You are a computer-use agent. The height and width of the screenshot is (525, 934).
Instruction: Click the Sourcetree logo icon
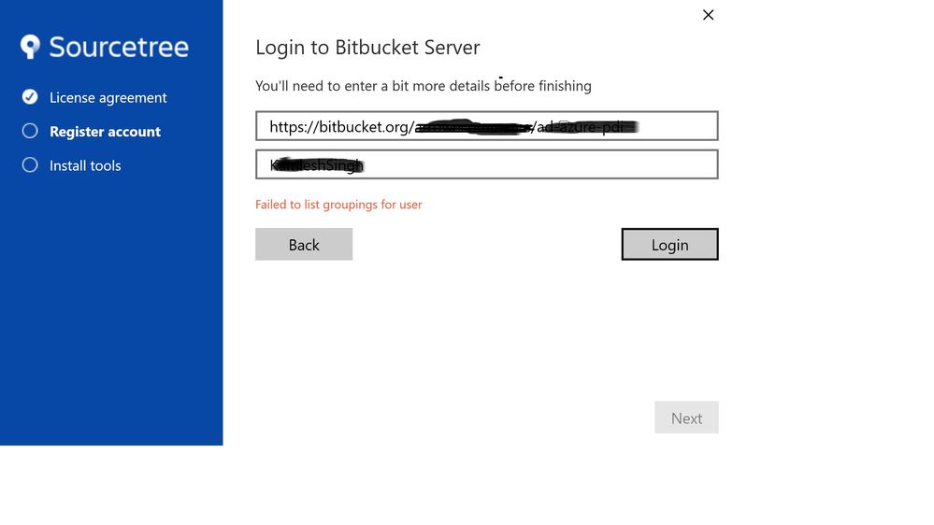point(30,47)
